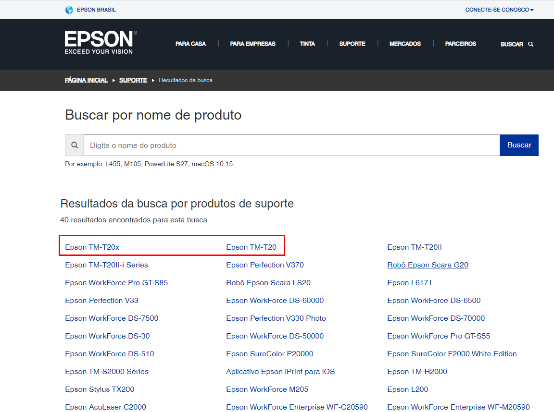
Task: Open the Epson SureColor P20000 result
Action: pos(270,354)
